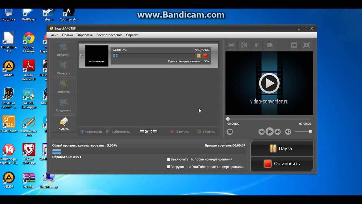The height and width of the screenshot is (204, 362).
Task: Click the overall conversion progress bar
Action: [148, 152]
